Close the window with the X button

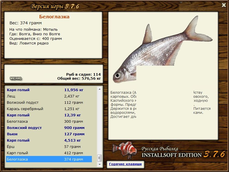pyautogui.click(x=224, y=5)
